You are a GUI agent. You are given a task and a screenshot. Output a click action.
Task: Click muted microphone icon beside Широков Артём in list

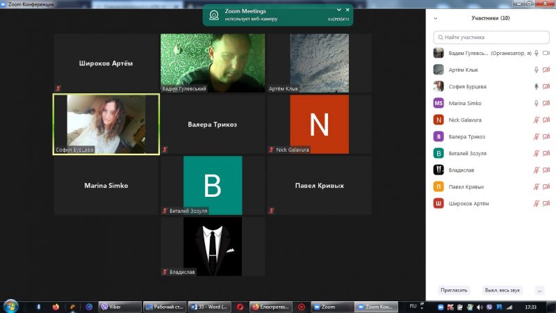coord(537,203)
